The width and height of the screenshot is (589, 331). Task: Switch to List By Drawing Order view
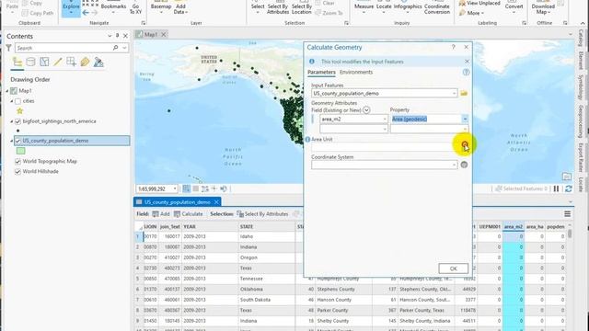(17, 62)
